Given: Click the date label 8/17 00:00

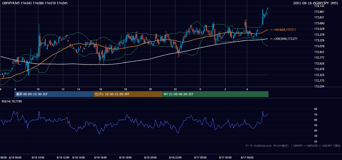Looking at the screenshot, I should pyautogui.click(x=200, y=158).
